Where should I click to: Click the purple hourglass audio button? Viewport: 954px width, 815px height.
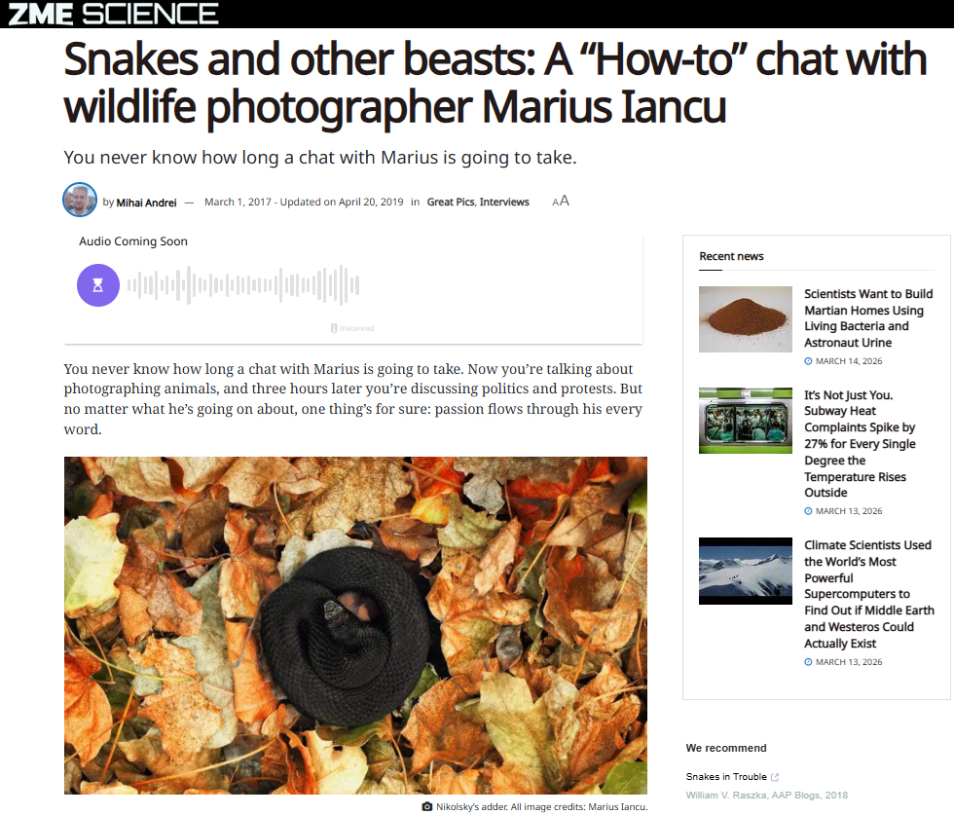coord(98,285)
